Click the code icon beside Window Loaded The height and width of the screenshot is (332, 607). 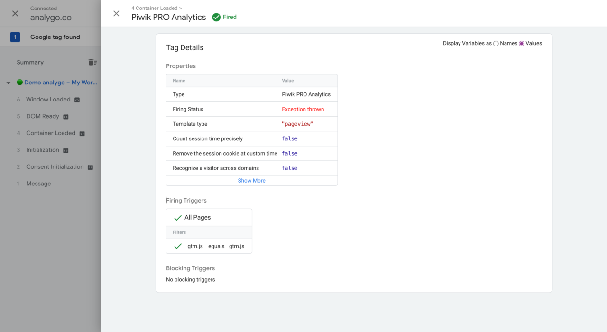77,100
